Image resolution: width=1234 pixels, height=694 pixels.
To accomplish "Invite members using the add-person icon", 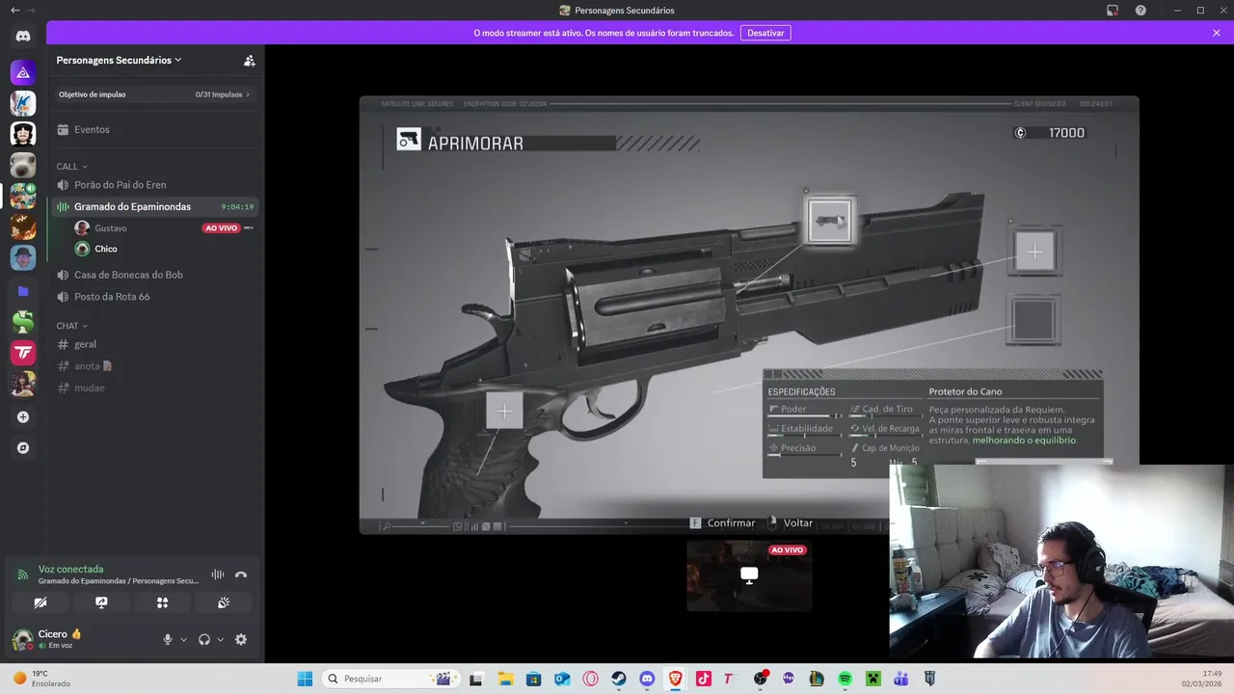I will coord(249,60).
